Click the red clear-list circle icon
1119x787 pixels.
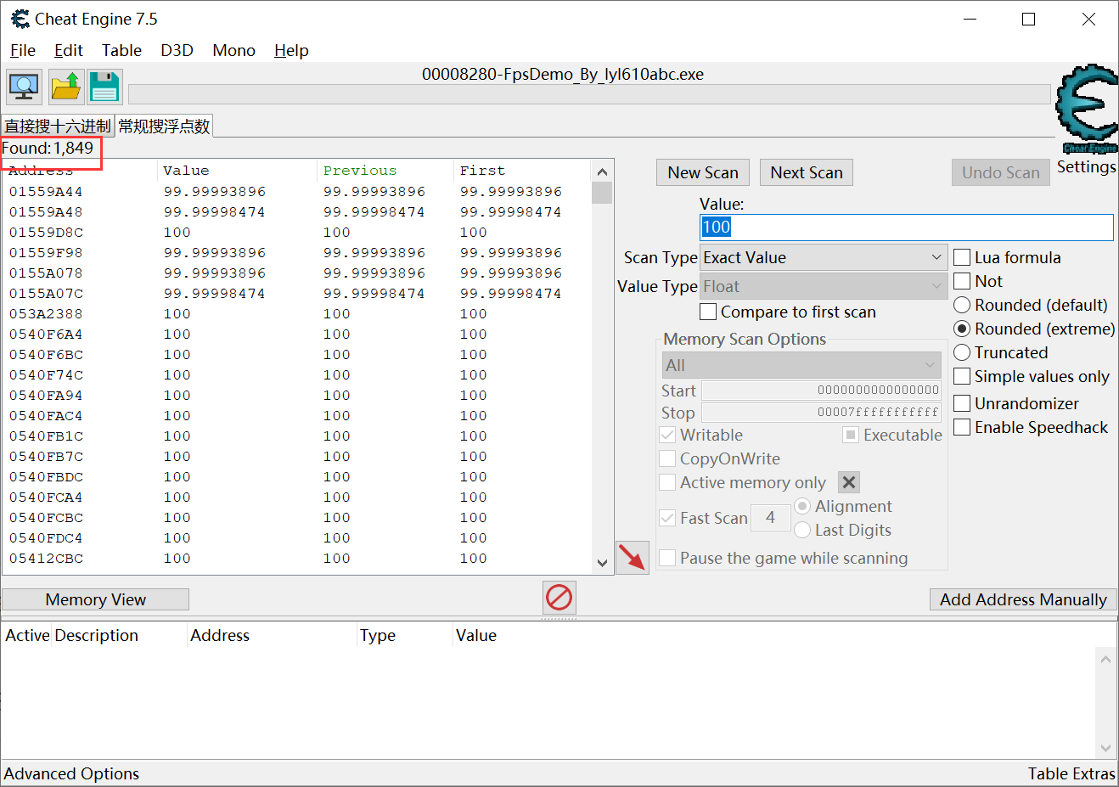[559, 598]
